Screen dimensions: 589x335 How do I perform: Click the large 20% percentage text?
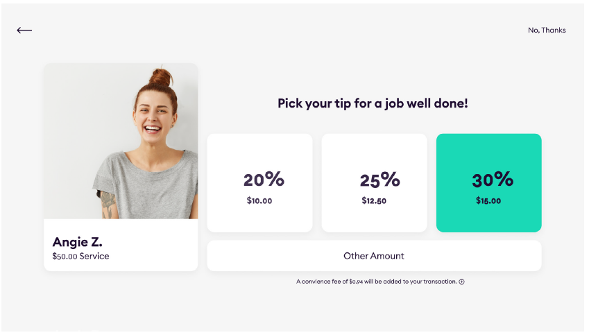(x=264, y=180)
